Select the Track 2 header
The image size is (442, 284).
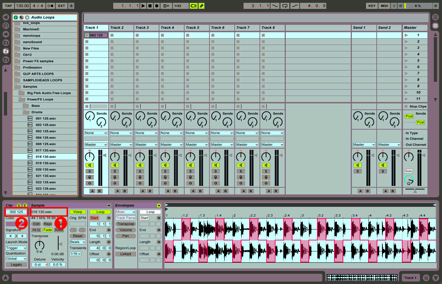[x=121, y=28]
